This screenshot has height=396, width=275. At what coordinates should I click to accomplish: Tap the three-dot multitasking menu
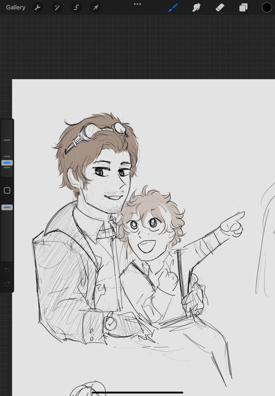tap(137, 4)
